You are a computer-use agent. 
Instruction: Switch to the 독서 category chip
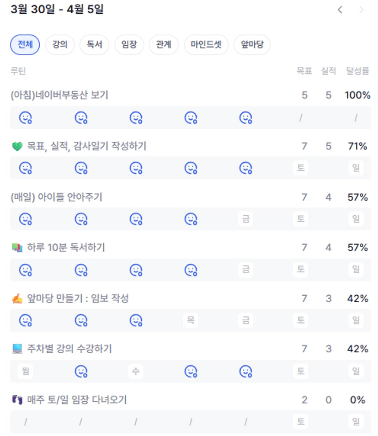click(94, 45)
